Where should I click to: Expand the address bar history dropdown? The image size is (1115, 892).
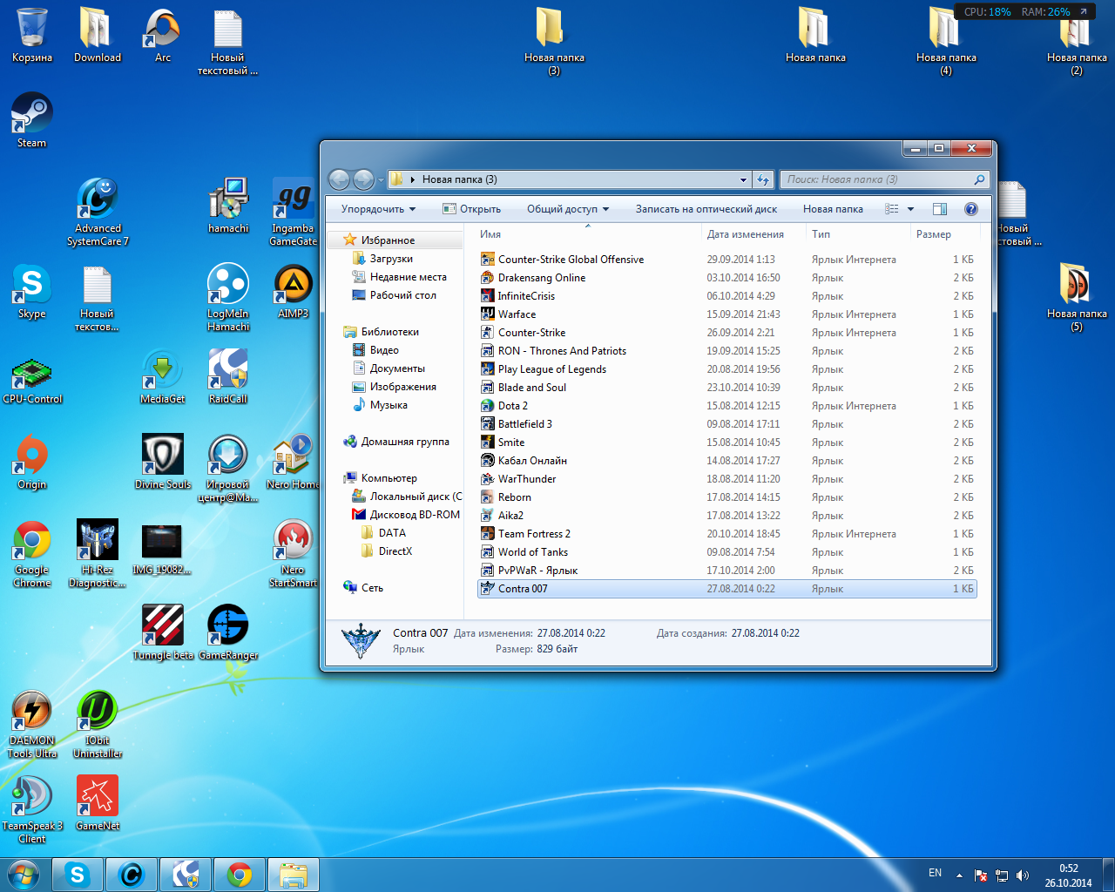click(x=743, y=179)
